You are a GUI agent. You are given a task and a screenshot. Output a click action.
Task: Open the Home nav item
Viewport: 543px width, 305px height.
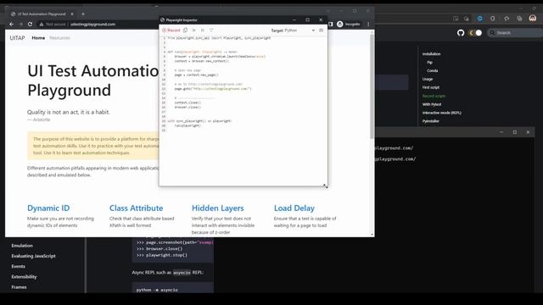(38, 38)
